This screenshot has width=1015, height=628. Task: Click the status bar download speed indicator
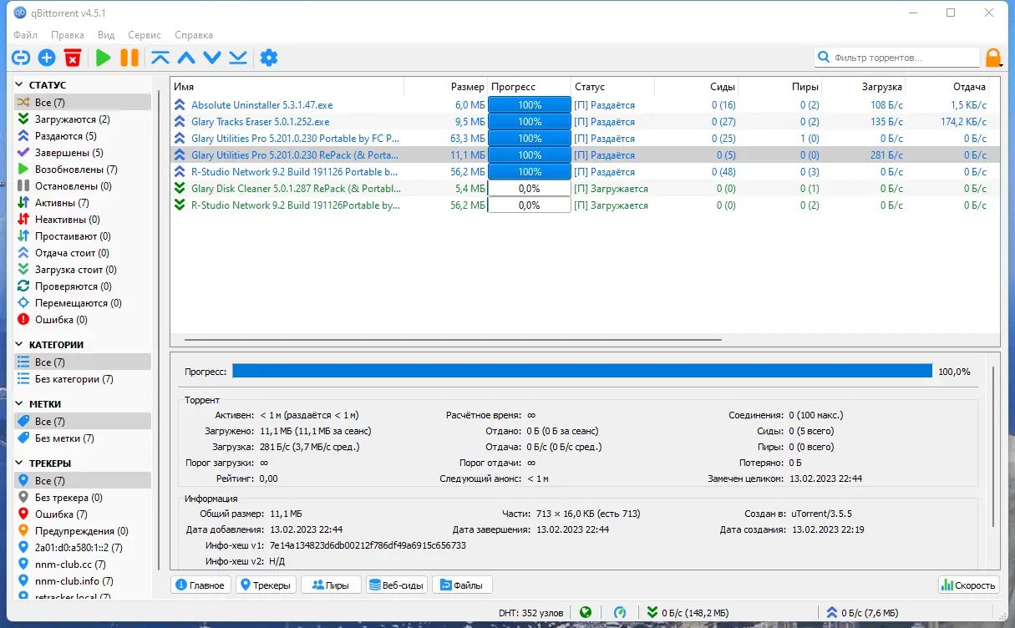[x=688, y=612]
